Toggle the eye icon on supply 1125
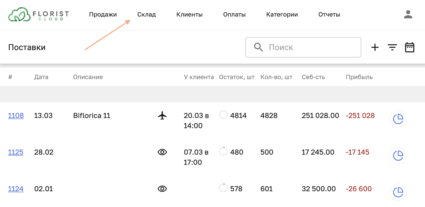Image resolution: width=425 pixels, height=207 pixels. [162, 152]
